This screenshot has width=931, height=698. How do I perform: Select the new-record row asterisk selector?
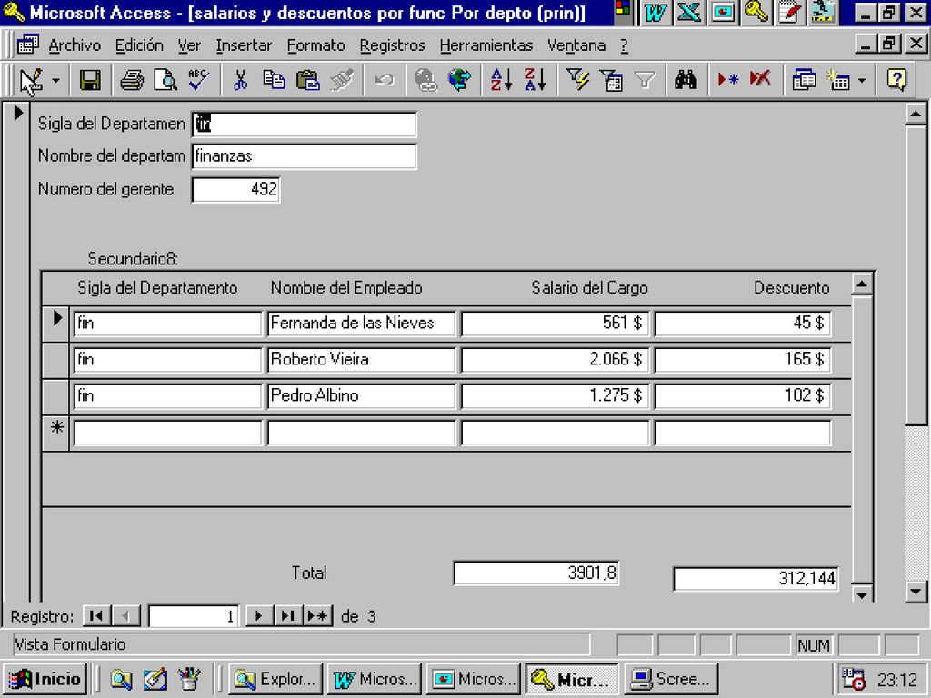coord(56,434)
